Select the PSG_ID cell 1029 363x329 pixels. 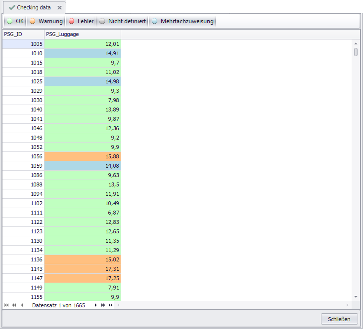[x=23, y=91]
